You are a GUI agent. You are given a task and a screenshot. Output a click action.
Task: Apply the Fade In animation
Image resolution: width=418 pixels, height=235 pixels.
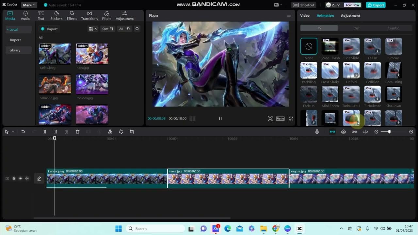click(x=309, y=94)
